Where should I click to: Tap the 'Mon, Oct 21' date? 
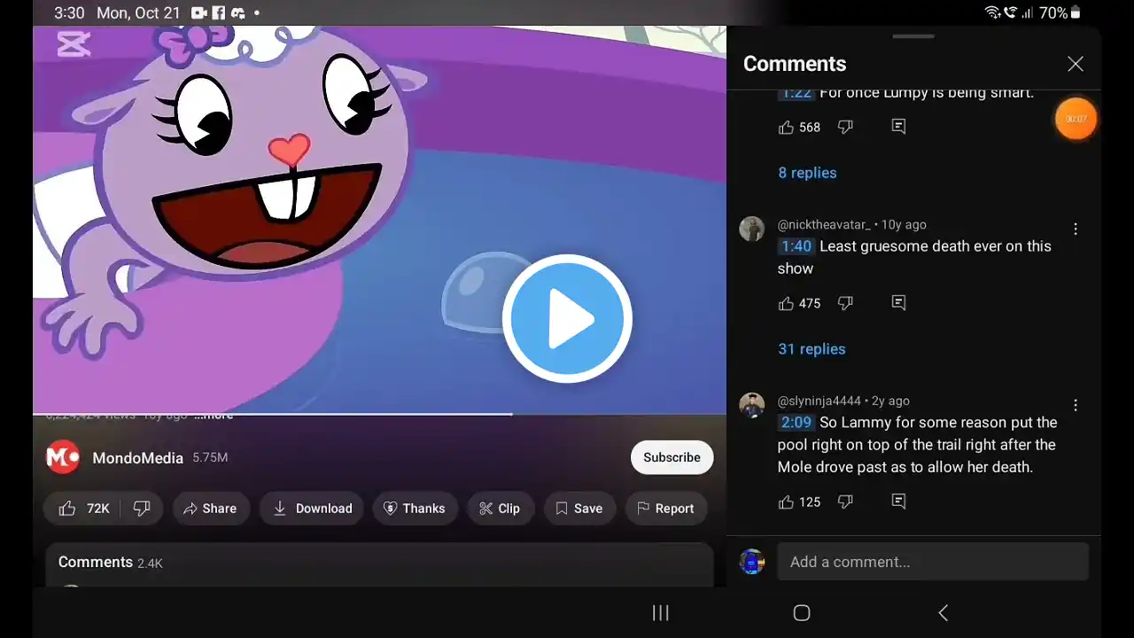pyautogui.click(x=138, y=13)
